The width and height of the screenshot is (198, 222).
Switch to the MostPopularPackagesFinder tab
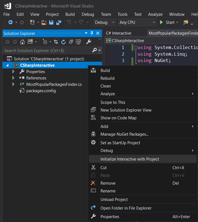[173, 33]
